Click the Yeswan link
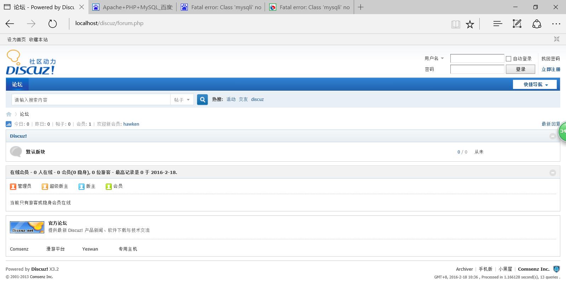This screenshot has height=300, width=566. 90,249
